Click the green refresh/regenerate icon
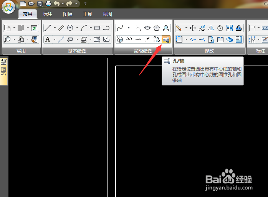This screenshot has width=268, height=197. pos(34,28)
